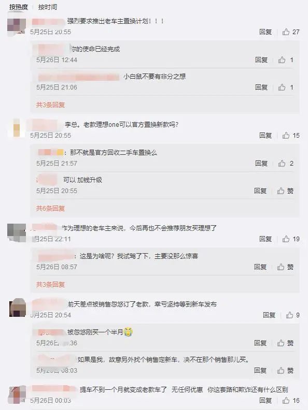308x410 pixels.
Task: Sort comments 按热度
Action: (x=19, y=7)
